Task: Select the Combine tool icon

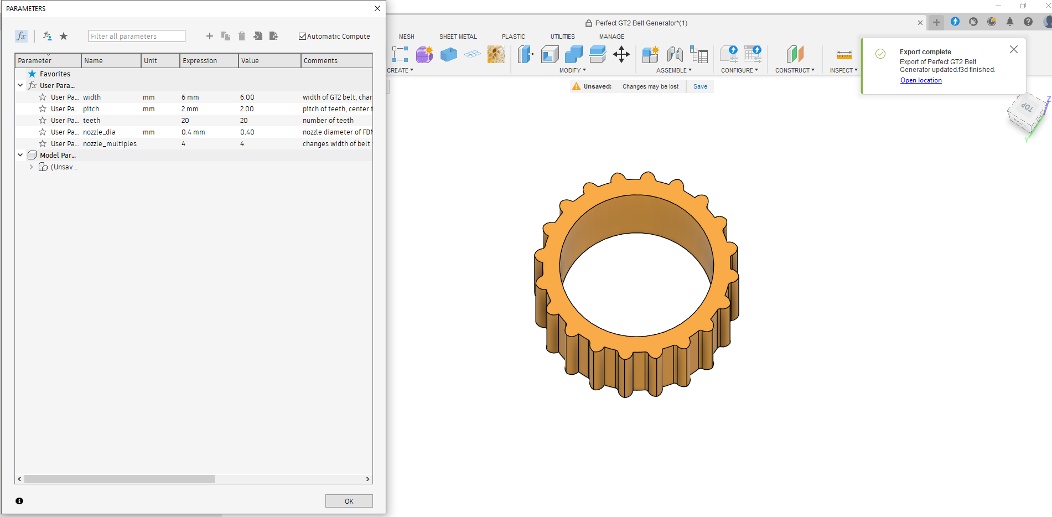Action: tap(574, 54)
